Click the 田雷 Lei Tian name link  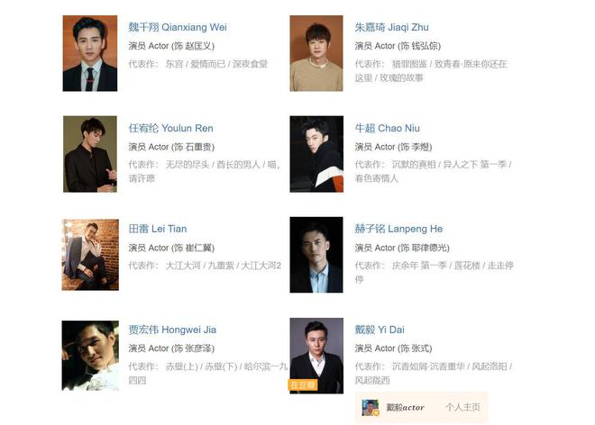coord(158,229)
